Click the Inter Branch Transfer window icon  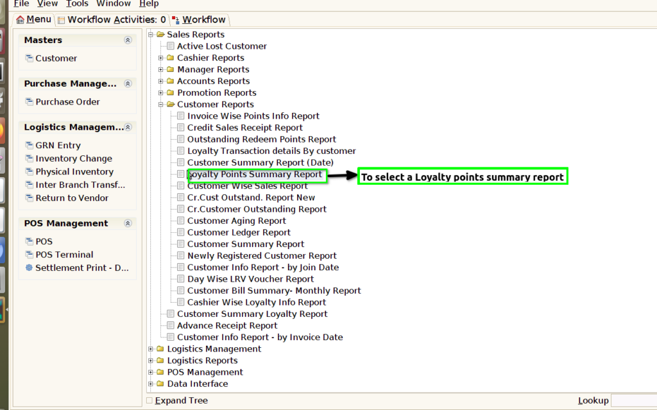tap(29, 184)
